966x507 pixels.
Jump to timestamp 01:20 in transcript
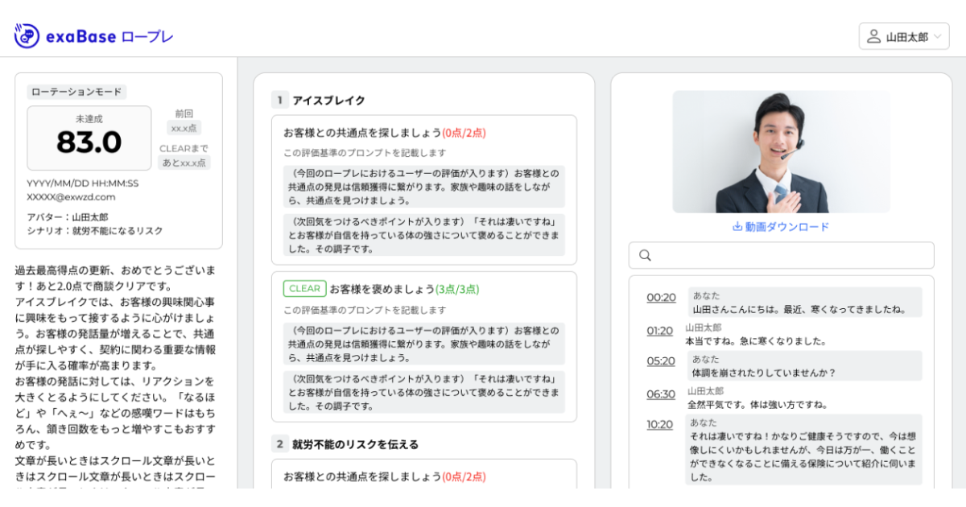(659, 331)
